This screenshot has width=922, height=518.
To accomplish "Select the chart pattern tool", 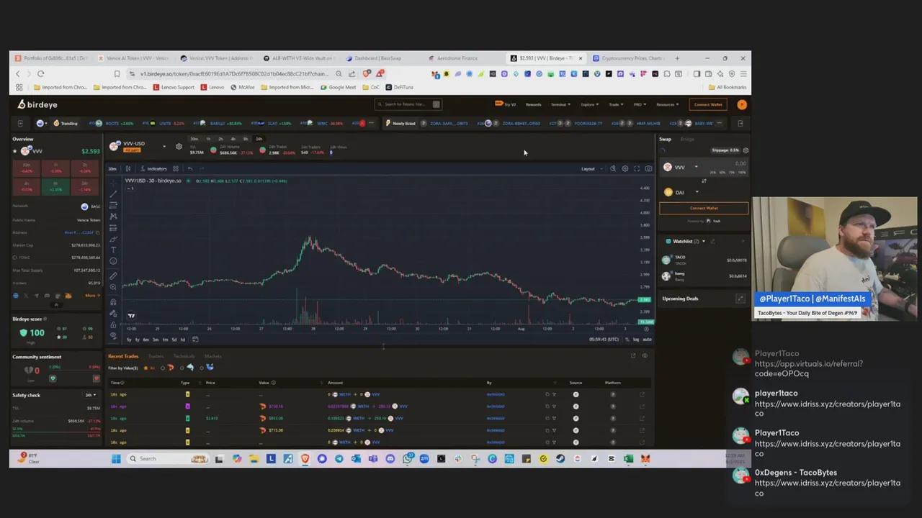I will click(113, 216).
